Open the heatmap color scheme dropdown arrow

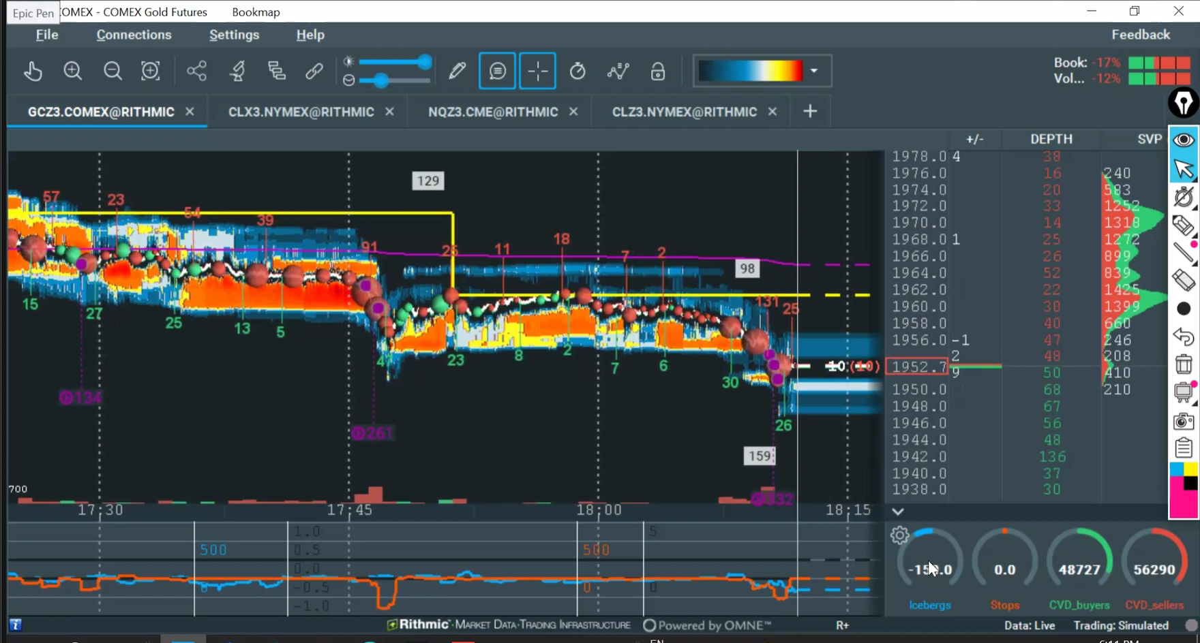click(x=814, y=71)
